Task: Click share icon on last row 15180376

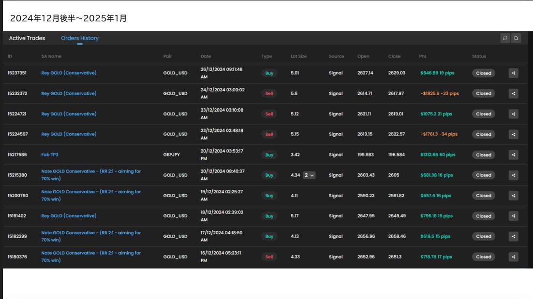Action: pos(513,257)
